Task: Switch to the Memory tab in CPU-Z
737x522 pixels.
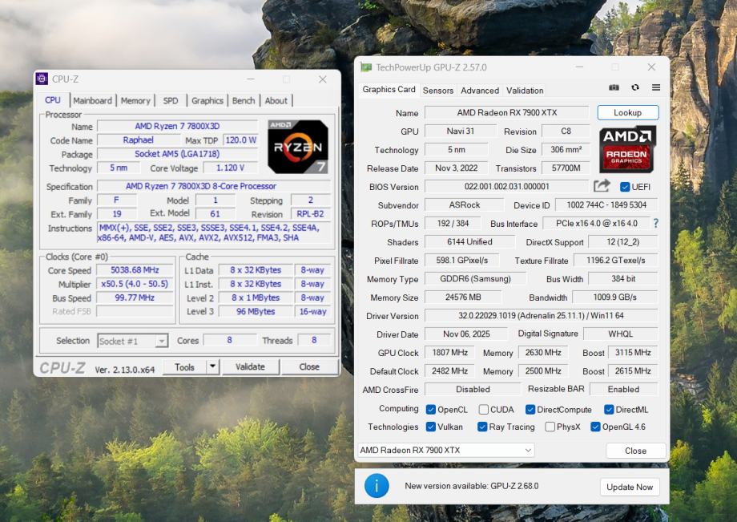Action: (x=135, y=101)
